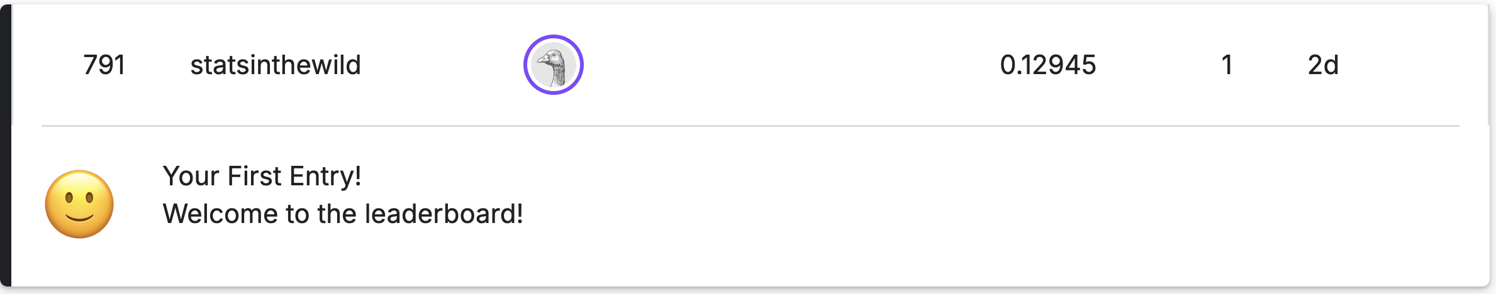Viewport: 1496px width, 294px height.
Task: Select the rank number 791
Action: coord(104,65)
